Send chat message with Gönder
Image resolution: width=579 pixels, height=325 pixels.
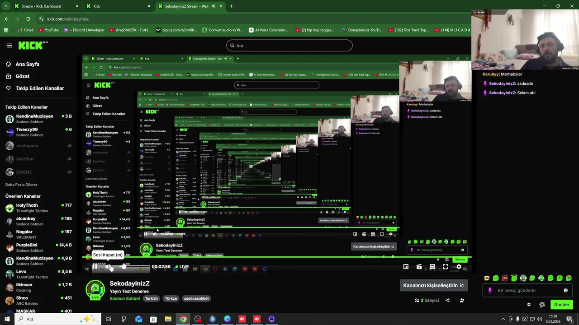tap(561, 305)
